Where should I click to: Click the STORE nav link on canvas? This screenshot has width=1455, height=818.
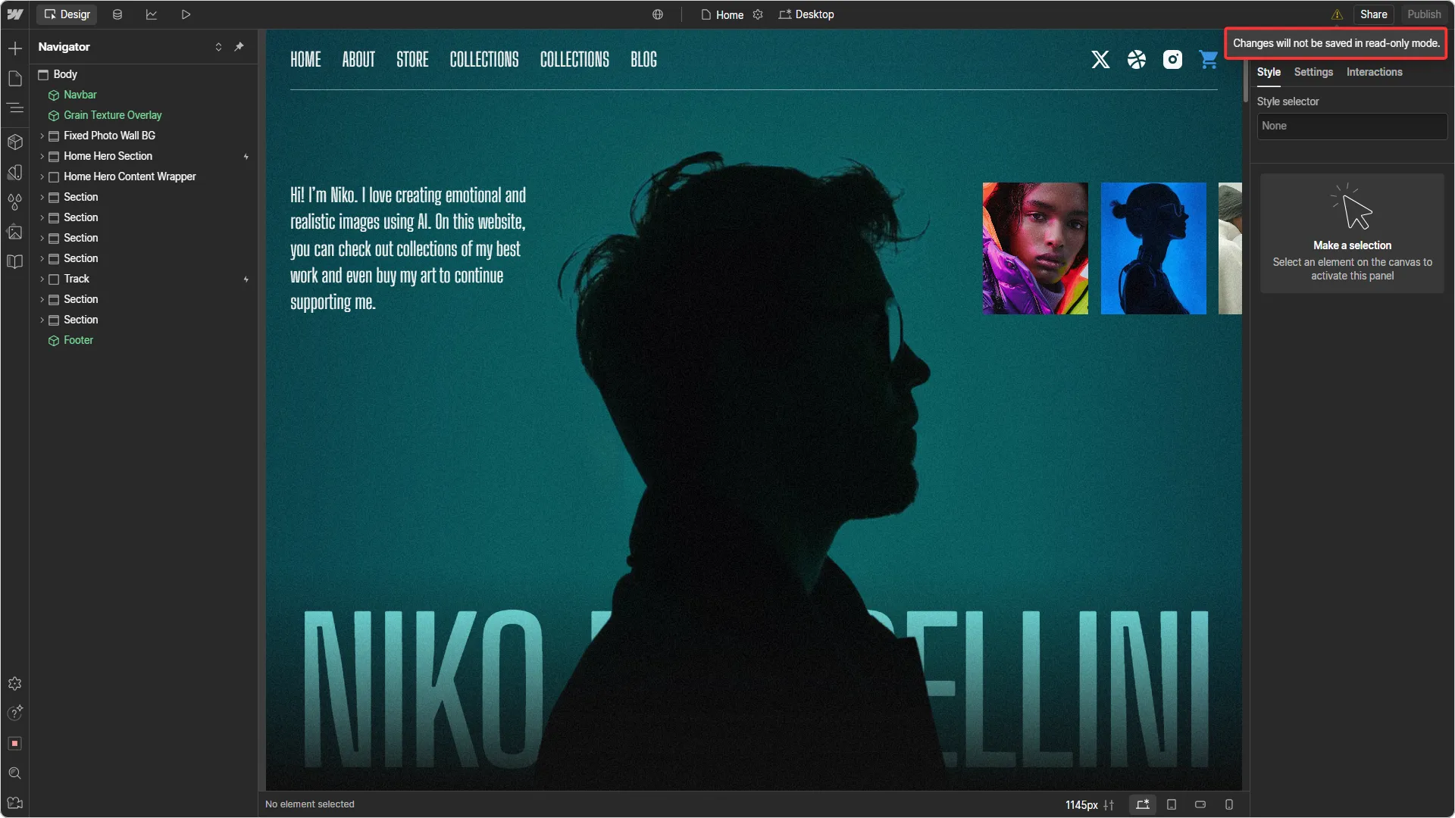pos(412,59)
